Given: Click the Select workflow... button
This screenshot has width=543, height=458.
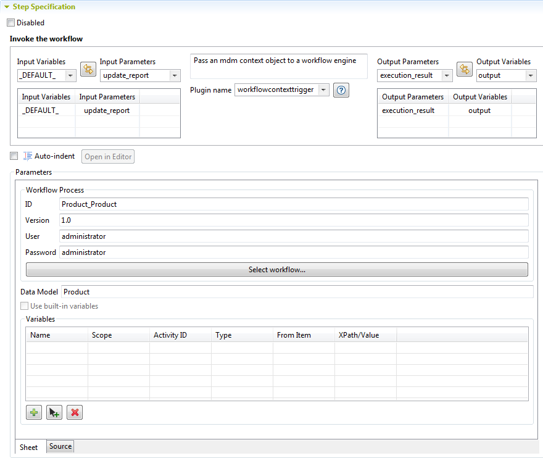Looking at the screenshot, I should point(276,270).
